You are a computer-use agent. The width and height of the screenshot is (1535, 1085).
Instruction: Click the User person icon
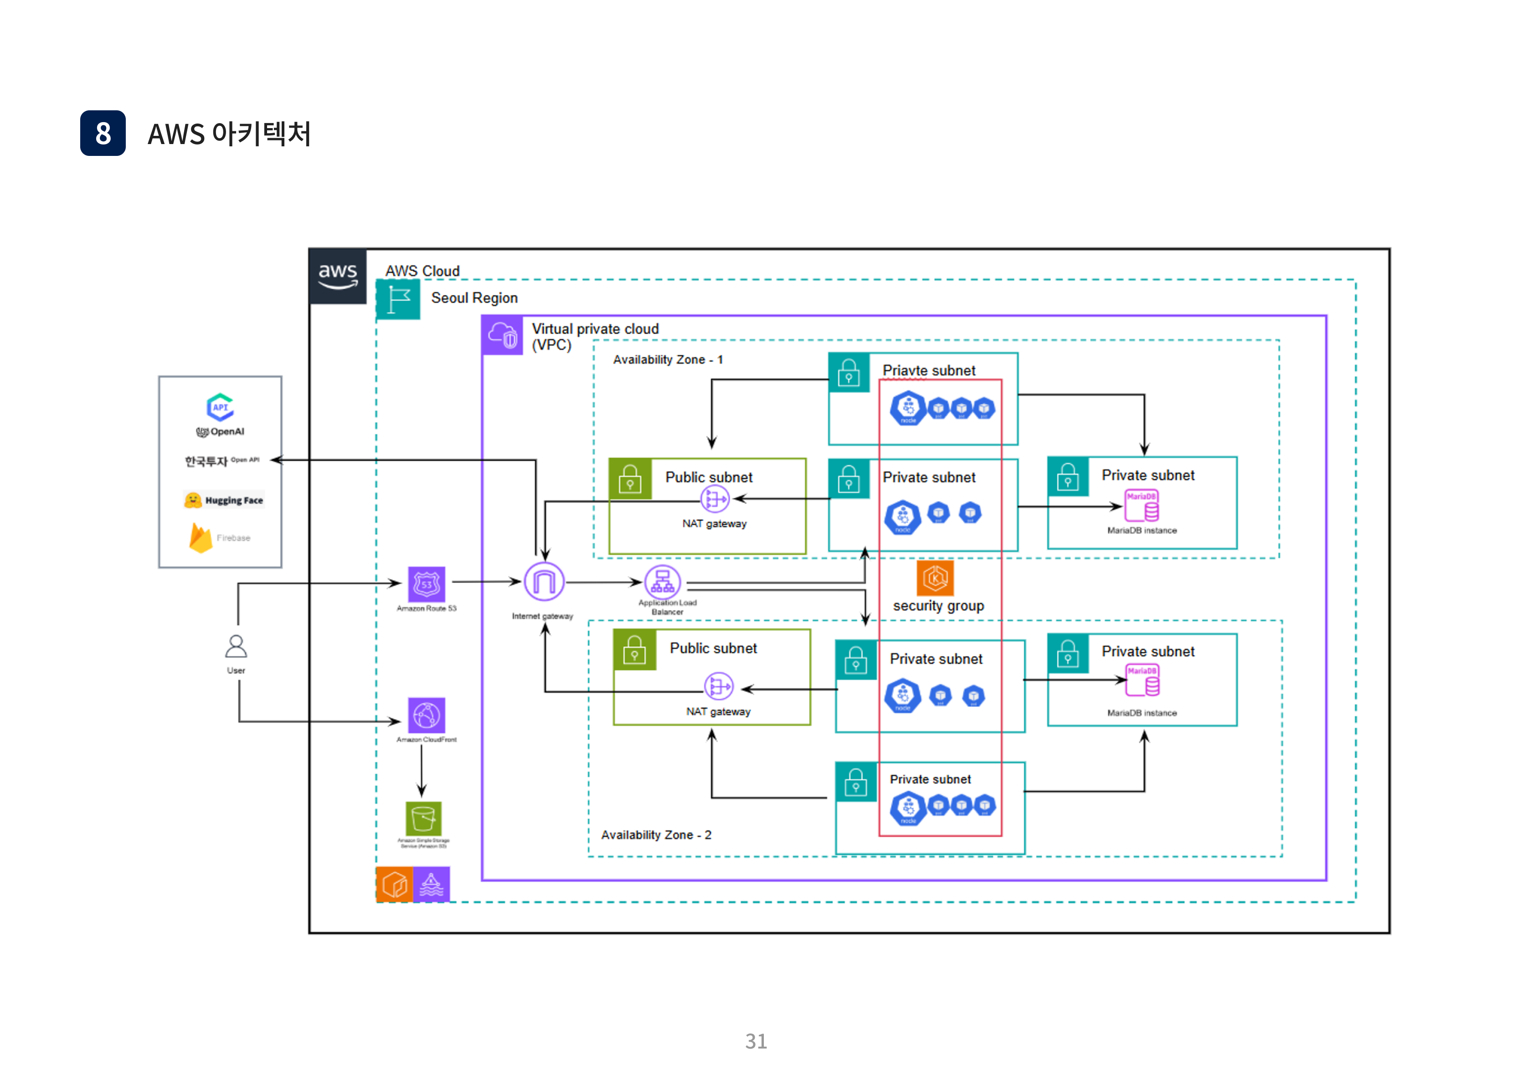[236, 646]
